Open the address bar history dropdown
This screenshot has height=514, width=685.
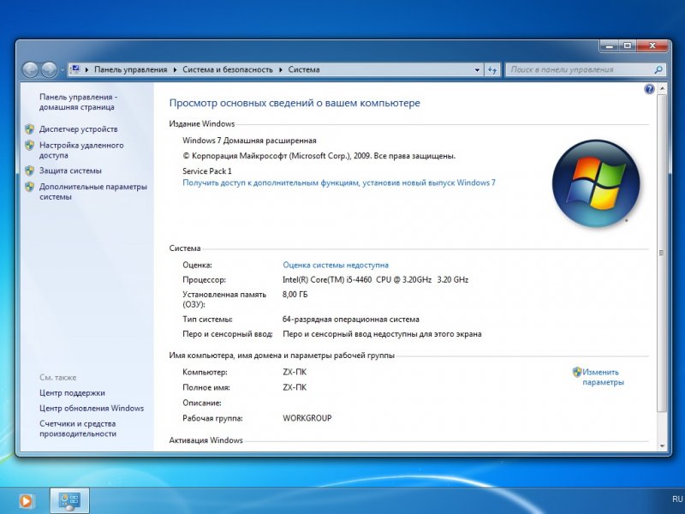(477, 70)
